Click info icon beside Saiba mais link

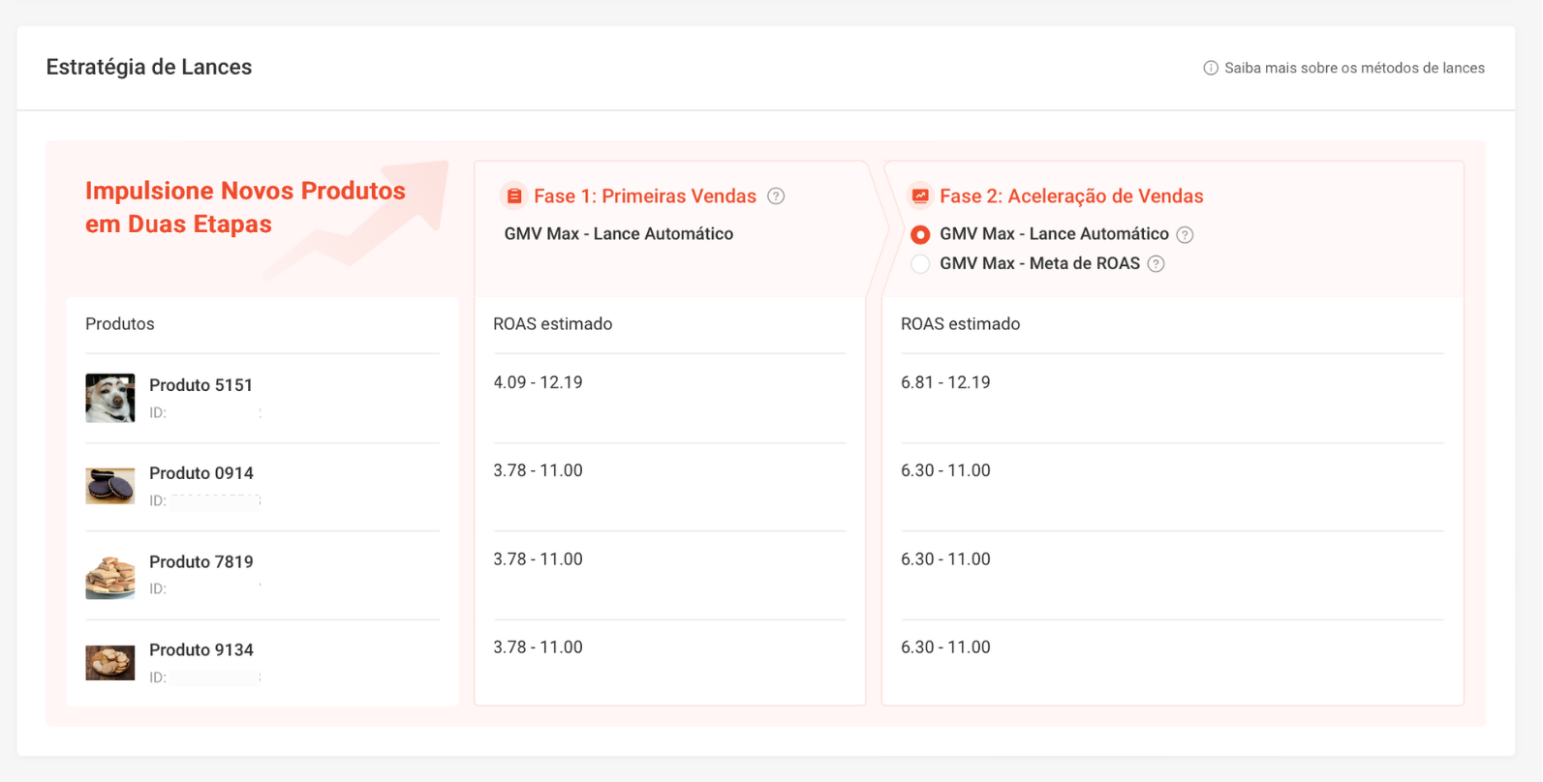pyautogui.click(x=1211, y=68)
